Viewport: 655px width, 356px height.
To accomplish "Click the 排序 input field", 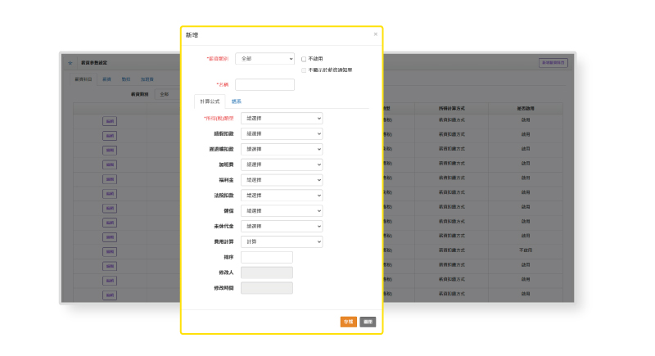I will (x=266, y=257).
